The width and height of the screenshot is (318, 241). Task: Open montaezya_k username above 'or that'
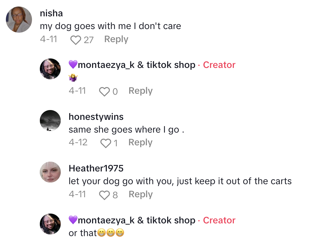pyautogui.click(x=136, y=220)
